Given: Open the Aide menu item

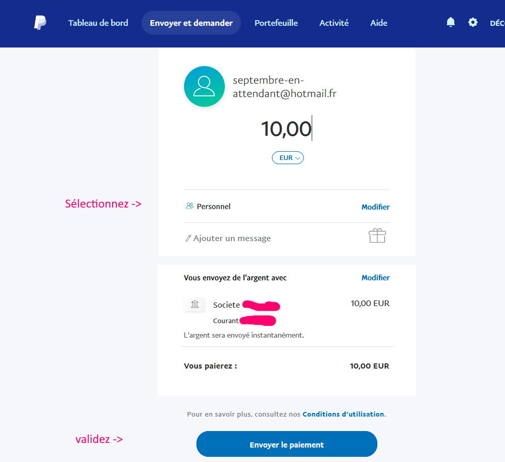Looking at the screenshot, I should (x=379, y=23).
